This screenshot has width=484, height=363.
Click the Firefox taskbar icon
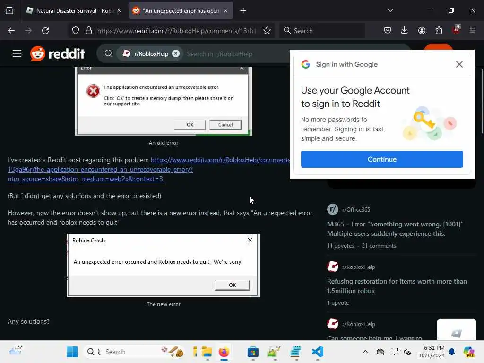point(224,352)
